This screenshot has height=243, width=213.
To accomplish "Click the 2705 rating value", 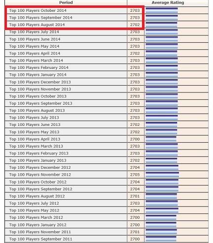I will click(x=135, y=175).
